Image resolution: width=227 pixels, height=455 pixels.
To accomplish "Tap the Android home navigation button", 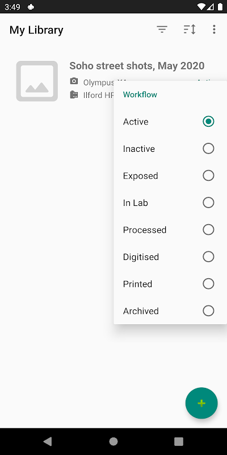I will (x=113, y=441).
